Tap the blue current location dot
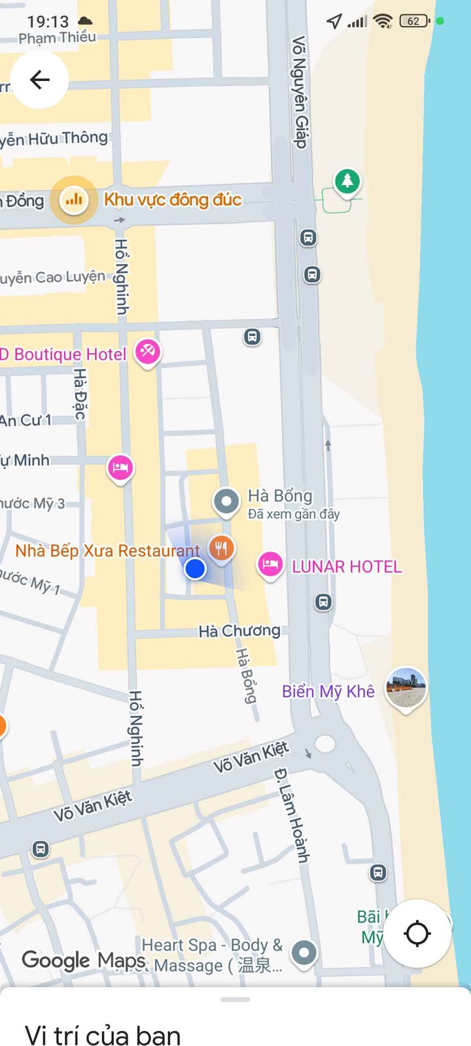Image resolution: width=471 pixels, height=1046 pixels. tap(195, 569)
